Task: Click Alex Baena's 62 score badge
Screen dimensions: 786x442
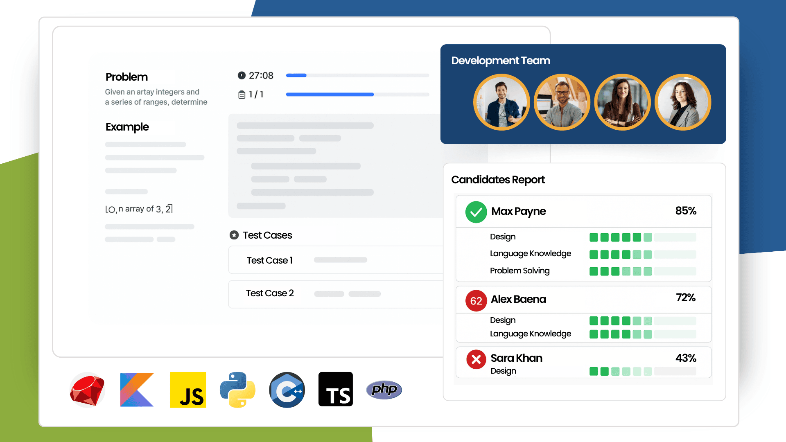Action: pos(476,301)
